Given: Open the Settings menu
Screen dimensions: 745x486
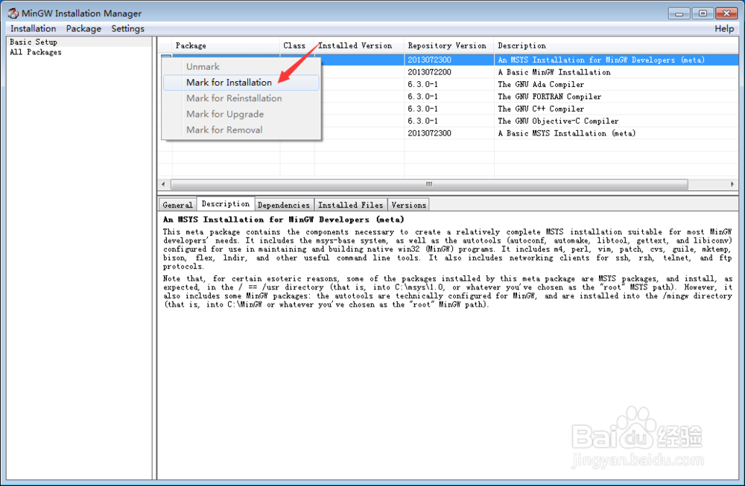Looking at the screenshot, I should pyautogui.click(x=128, y=28).
